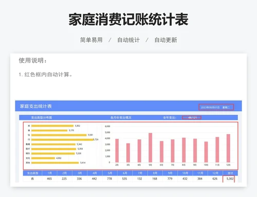Click the 红色框内自动计算 instruction line
The width and height of the screenshot is (257, 197).
(x=46, y=75)
